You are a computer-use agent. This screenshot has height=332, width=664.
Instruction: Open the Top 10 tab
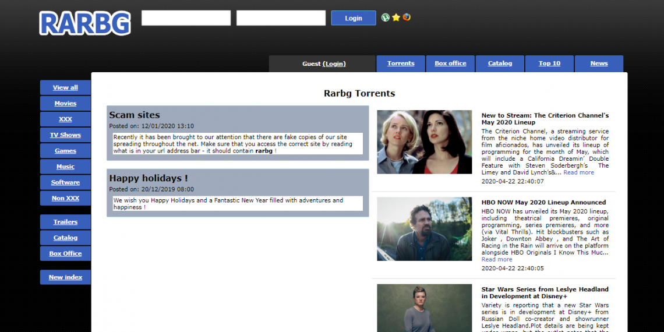pyautogui.click(x=549, y=63)
